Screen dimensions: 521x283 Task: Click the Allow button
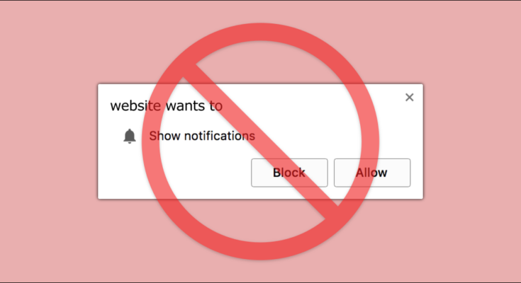coord(372,173)
